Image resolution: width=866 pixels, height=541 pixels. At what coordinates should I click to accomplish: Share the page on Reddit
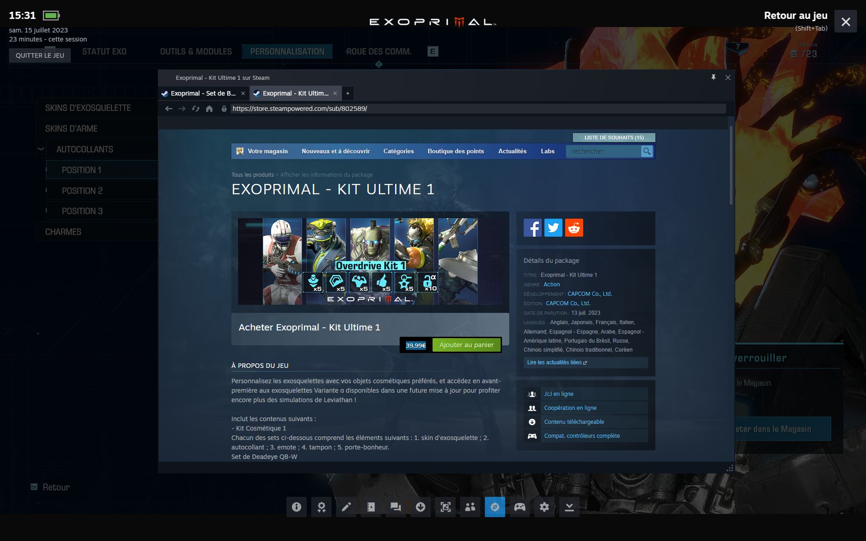pos(574,228)
